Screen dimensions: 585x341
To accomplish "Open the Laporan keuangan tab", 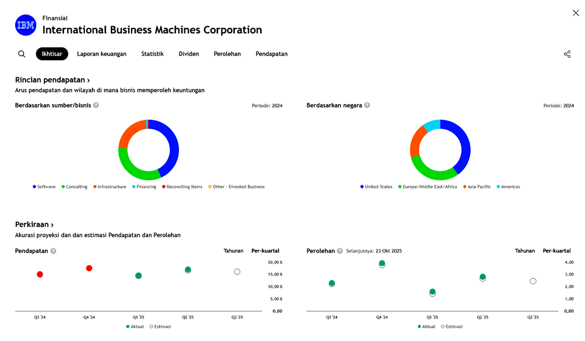I will tap(102, 54).
